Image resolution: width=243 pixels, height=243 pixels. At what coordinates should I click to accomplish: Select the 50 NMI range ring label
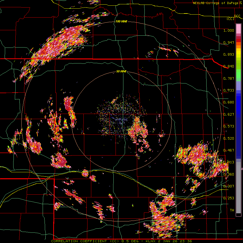(x=121, y=72)
